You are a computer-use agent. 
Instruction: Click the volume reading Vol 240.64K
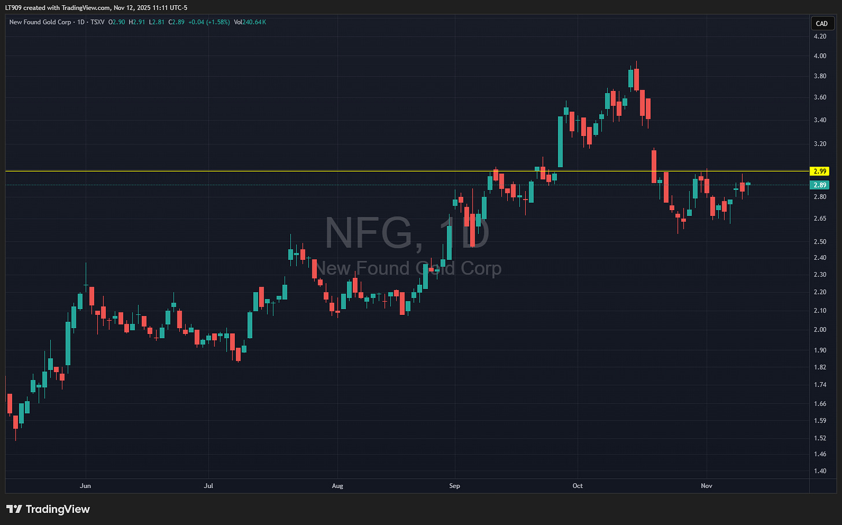[x=250, y=22]
